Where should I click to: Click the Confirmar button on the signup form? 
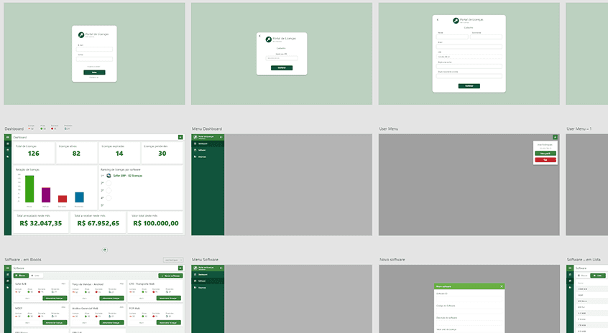pyautogui.click(x=469, y=85)
